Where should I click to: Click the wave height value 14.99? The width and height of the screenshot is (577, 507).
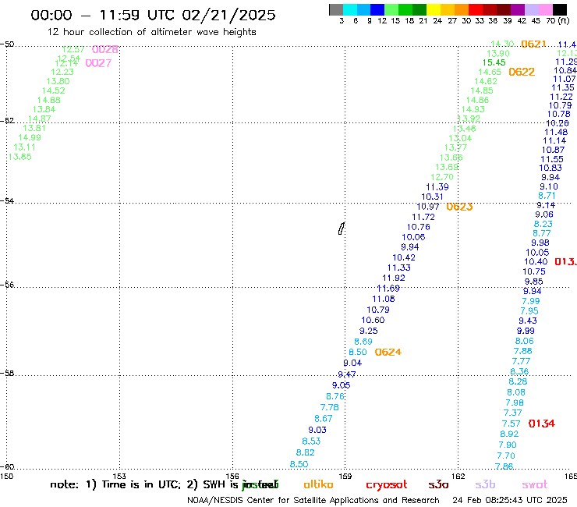tap(30, 137)
